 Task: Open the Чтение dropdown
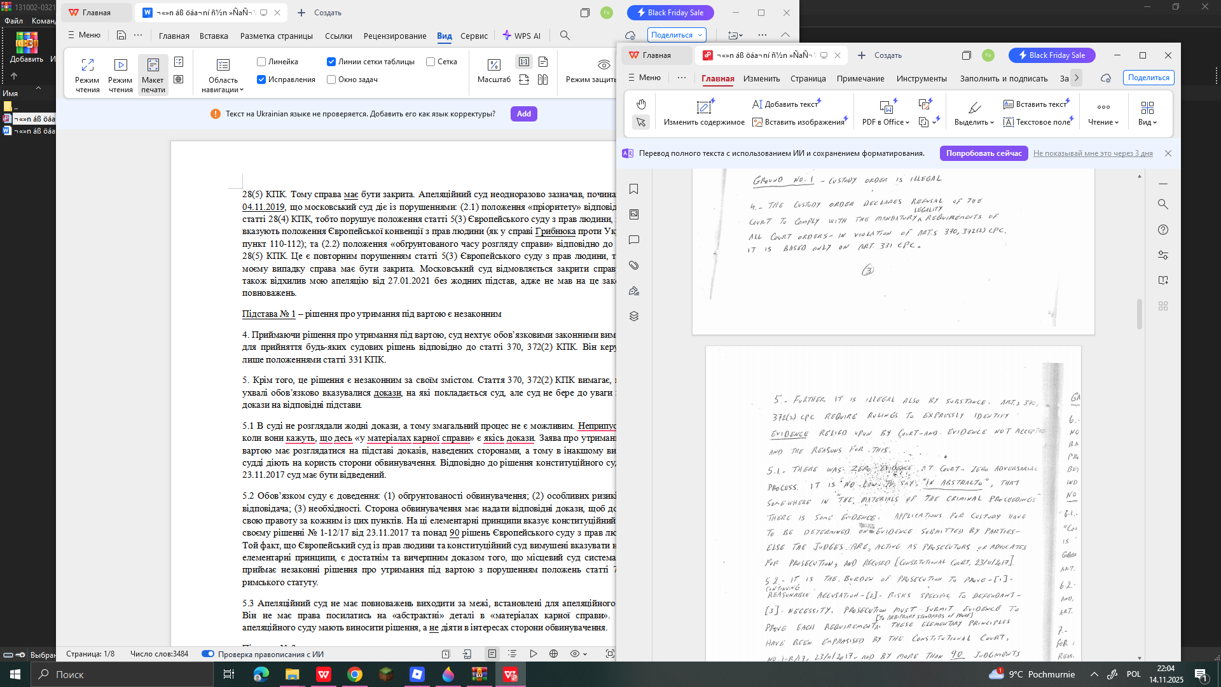[1103, 122]
